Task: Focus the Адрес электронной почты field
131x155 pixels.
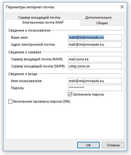Action: click(x=95, y=44)
